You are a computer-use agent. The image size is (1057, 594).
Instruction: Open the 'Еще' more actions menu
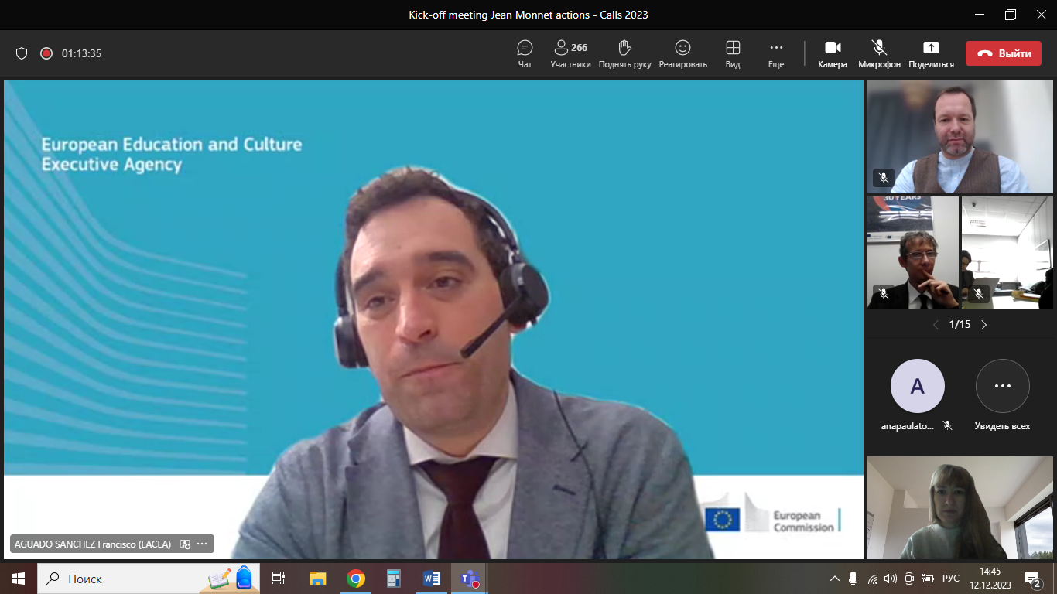[x=775, y=53]
